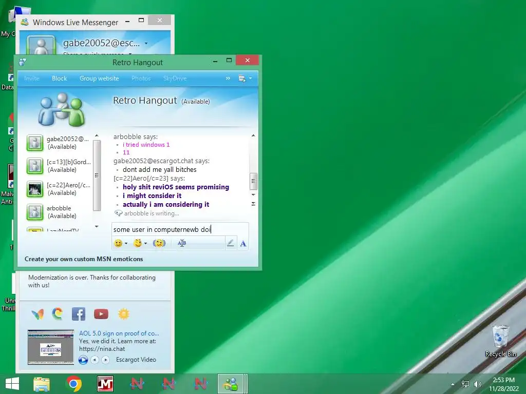
Task: Open the emoticon picker smiley
Action: pos(118,243)
